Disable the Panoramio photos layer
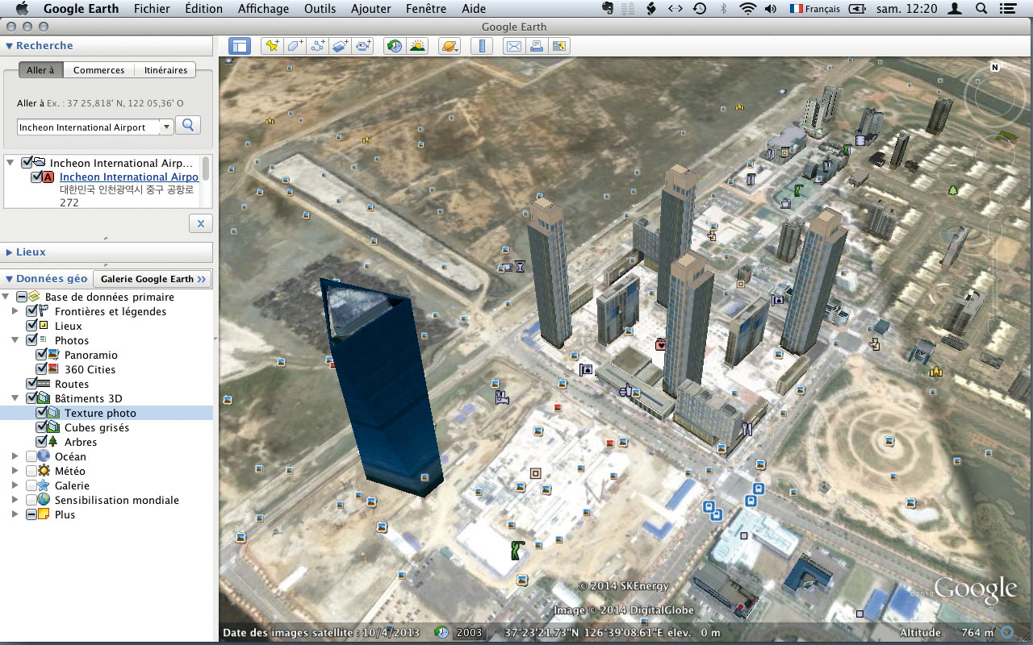 pyautogui.click(x=41, y=355)
